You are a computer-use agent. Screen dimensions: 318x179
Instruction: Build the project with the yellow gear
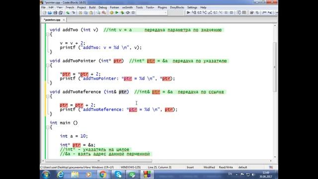pyautogui.click(x=111, y=12)
